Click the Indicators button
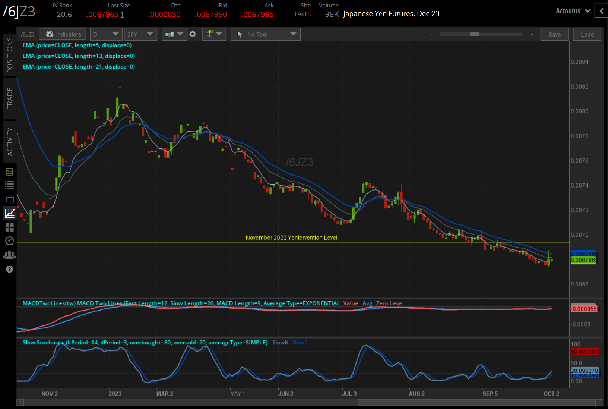Image resolution: width=608 pixels, height=409 pixels. point(63,34)
